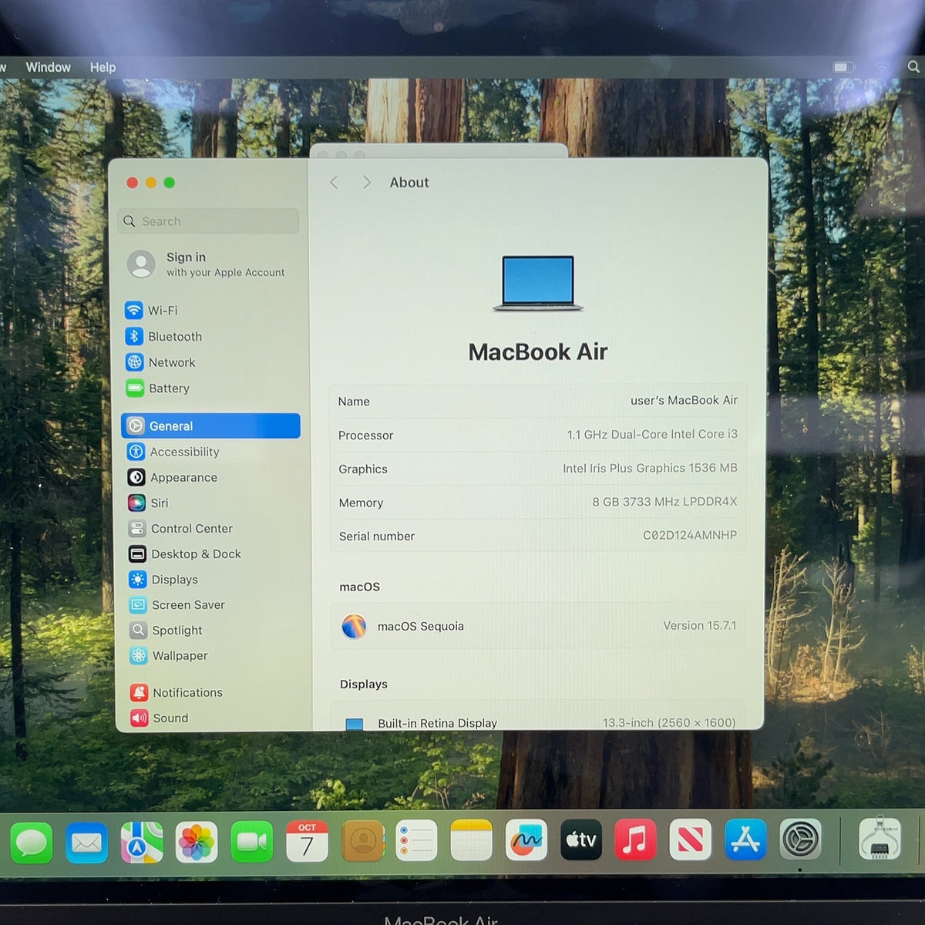Open the Help menu in the menu bar
This screenshot has width=925, height=925.
click(103, 67)
